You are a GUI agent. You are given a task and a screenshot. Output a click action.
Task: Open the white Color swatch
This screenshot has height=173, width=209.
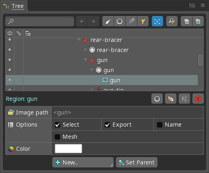pos(68,148)
